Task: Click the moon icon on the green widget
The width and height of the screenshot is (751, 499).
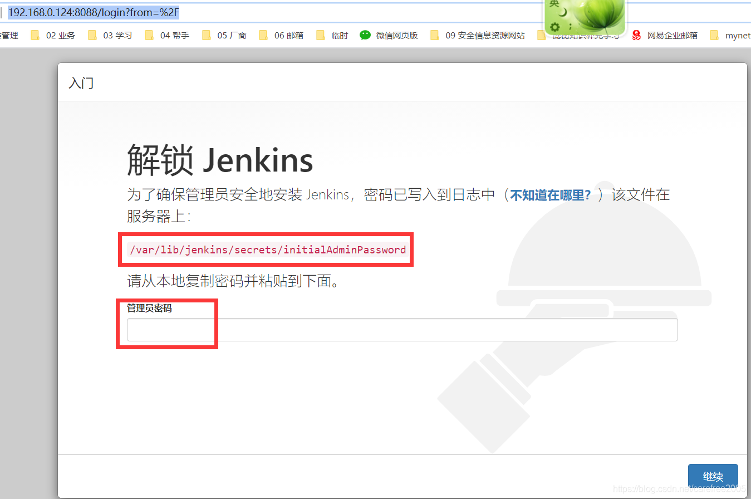Action: (563, 12)
